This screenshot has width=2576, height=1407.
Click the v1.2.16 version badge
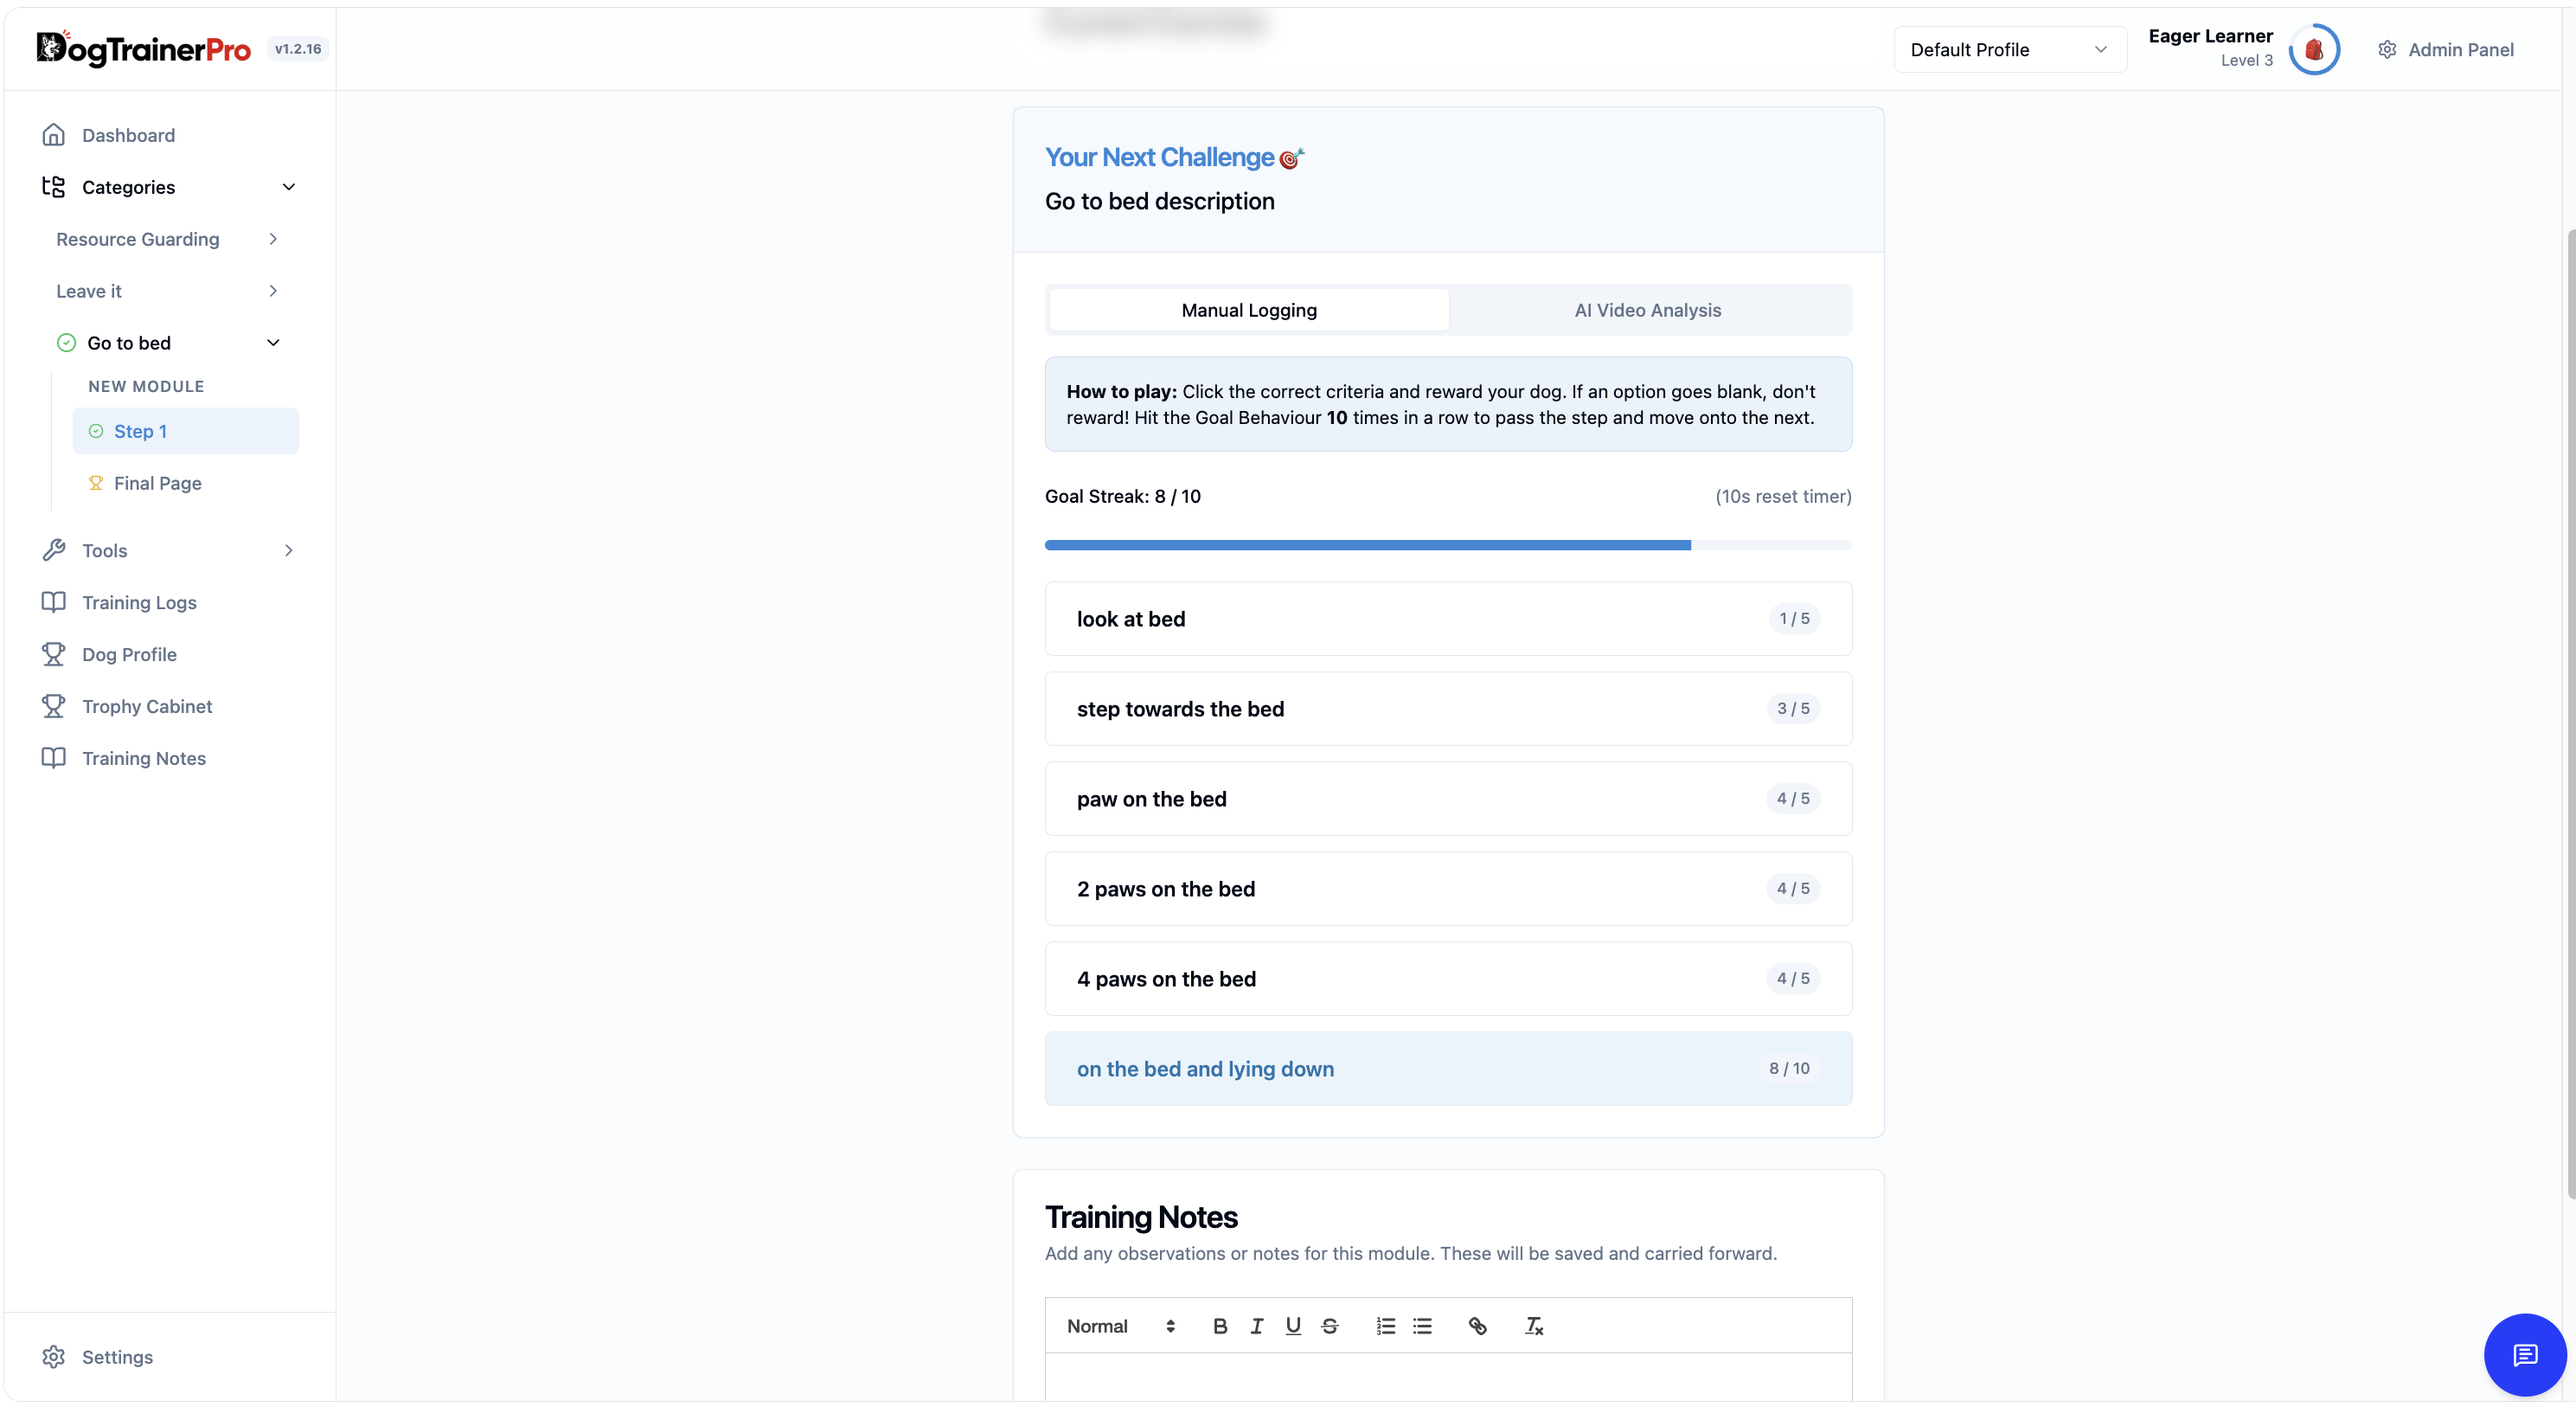click(298, 49)
